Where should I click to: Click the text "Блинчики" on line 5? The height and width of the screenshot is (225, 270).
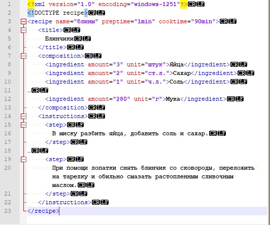pyautogui.click(x=59, y=39)
